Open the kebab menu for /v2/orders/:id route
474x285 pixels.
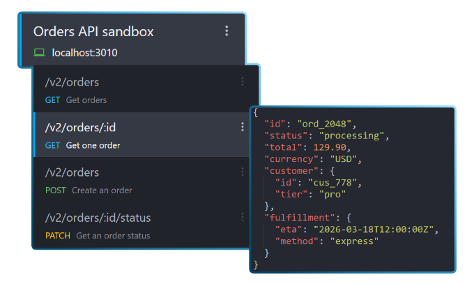point(243,127)
